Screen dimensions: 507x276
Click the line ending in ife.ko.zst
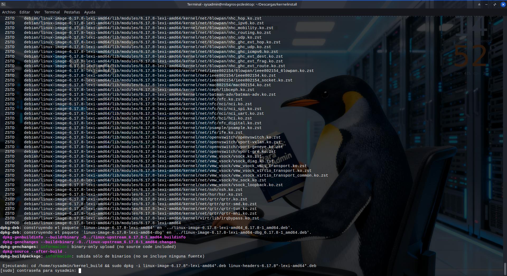tap(124, 132)
